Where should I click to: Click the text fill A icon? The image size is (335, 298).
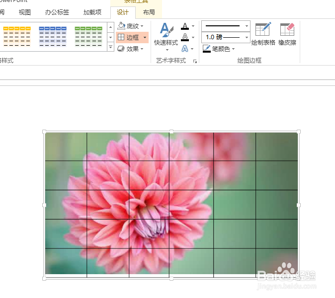click(185, 26)
